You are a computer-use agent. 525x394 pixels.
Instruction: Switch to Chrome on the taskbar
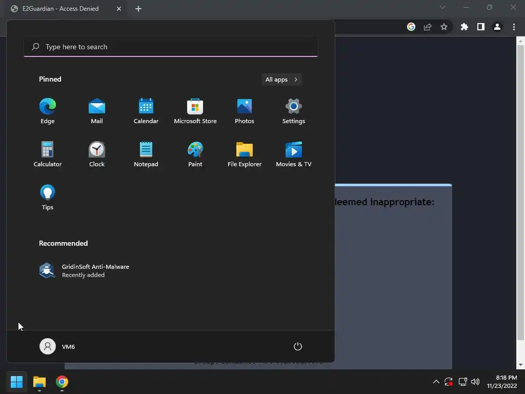click(x=62, y=382)
